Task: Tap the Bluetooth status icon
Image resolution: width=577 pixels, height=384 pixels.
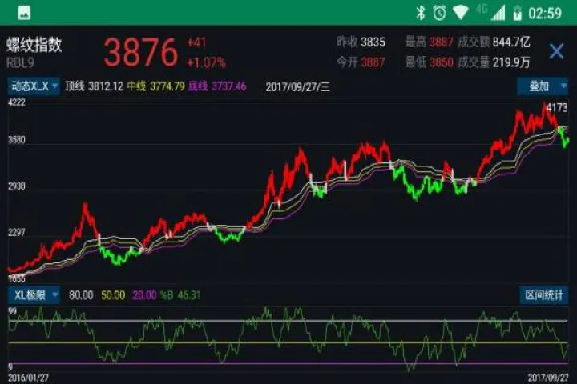Action: (420, 13)
